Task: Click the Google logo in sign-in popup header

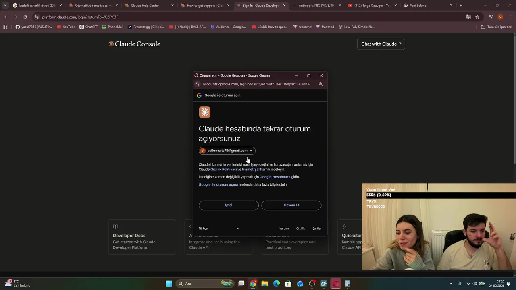Action: tap(199, 95)
